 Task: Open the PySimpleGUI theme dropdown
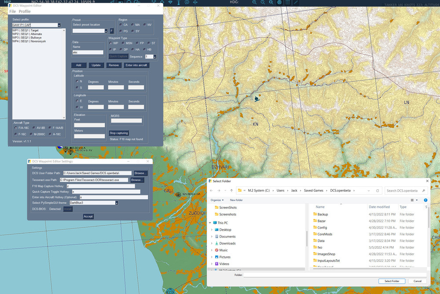click(x=116, y=203)
